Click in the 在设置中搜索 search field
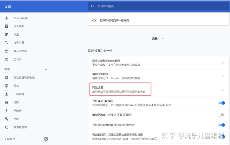 click(x=158, y=6)
